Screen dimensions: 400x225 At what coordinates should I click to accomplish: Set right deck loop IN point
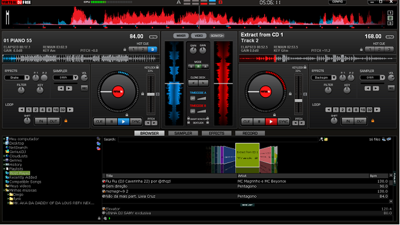point(348,121)
